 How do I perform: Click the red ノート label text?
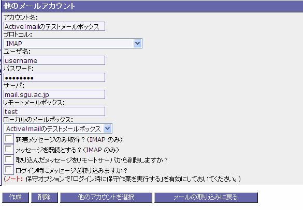13,179
